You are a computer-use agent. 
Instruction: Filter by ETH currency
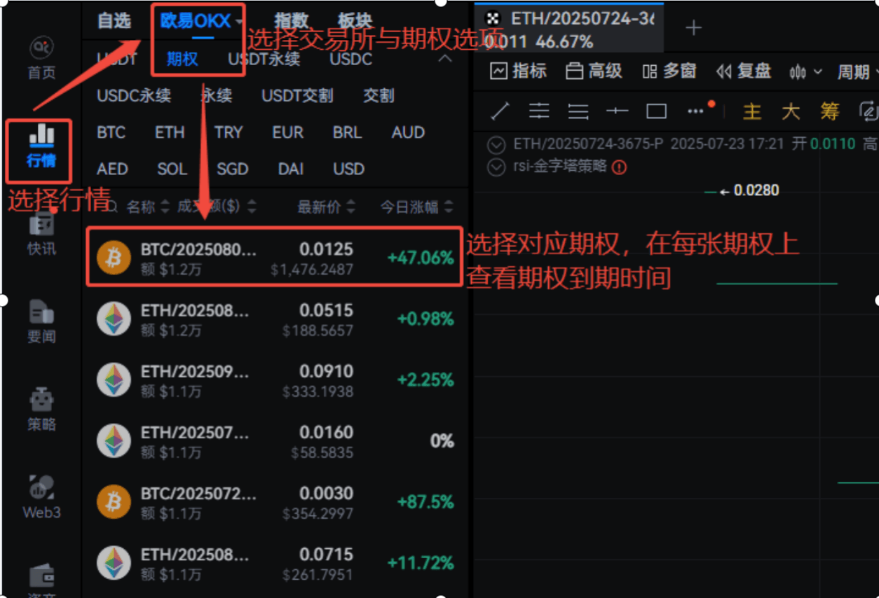[x=170, y=132]
